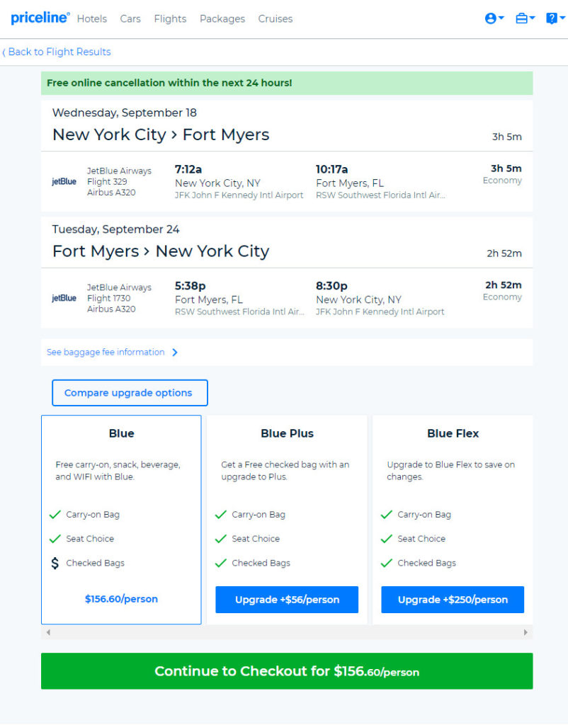The image size is (568, 725).
Task: Click the dollar icon next to Checked Bags
Action: [55, 563]
